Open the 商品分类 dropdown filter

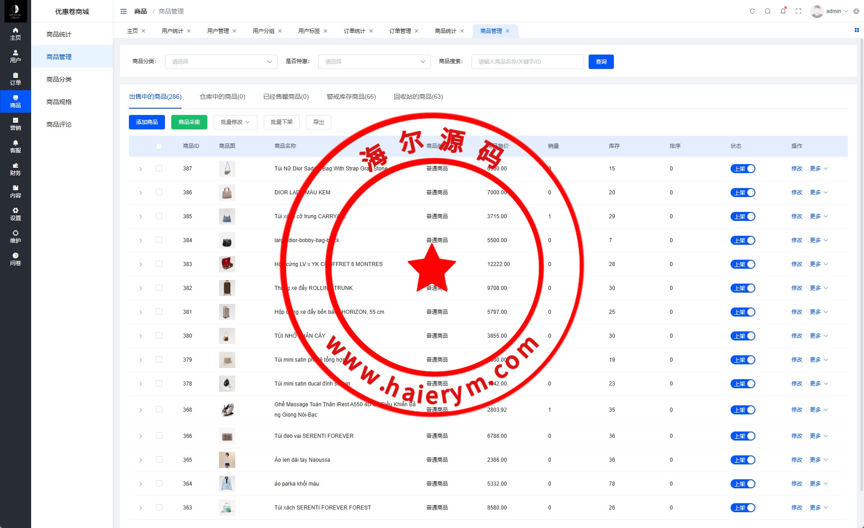tap(221, 62)
